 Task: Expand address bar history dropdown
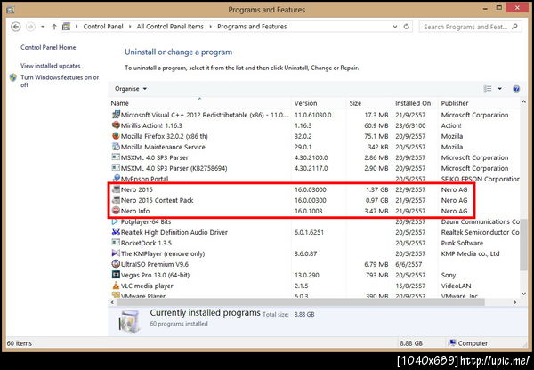coord(395,27)
